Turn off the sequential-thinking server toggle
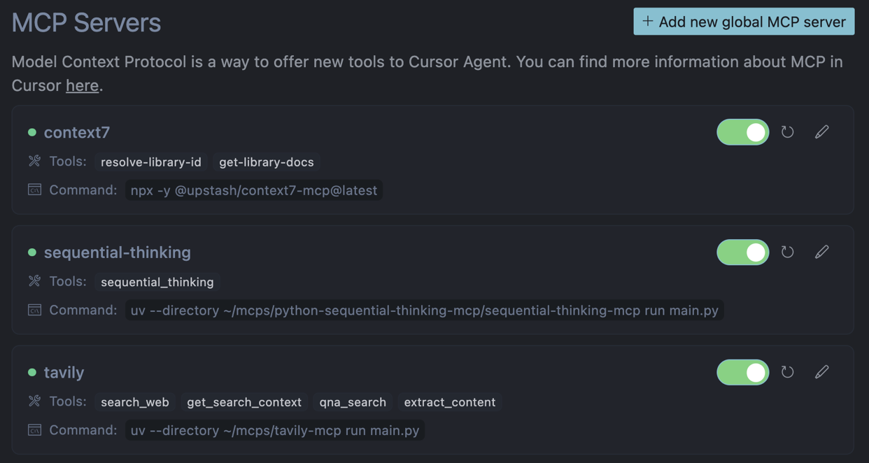869x463 pixels. pos(742,252)
